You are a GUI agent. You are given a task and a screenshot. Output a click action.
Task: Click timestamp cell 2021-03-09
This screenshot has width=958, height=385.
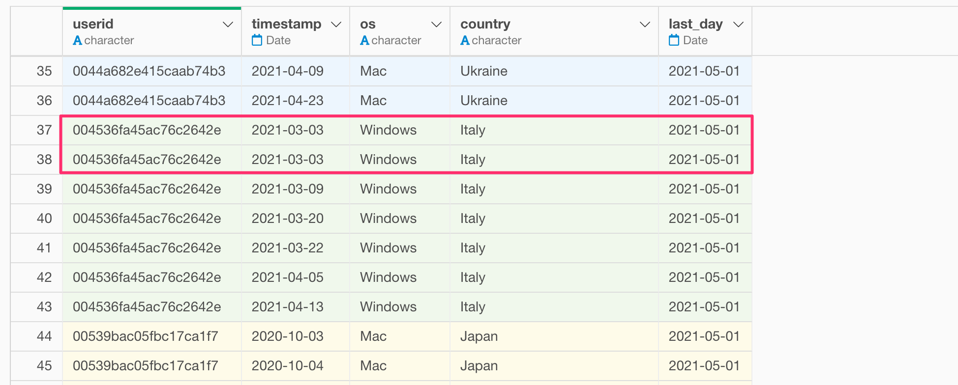(296, 189)
